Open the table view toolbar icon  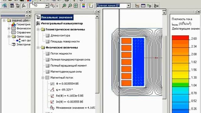pyautogui.click(x=143, y=6)
